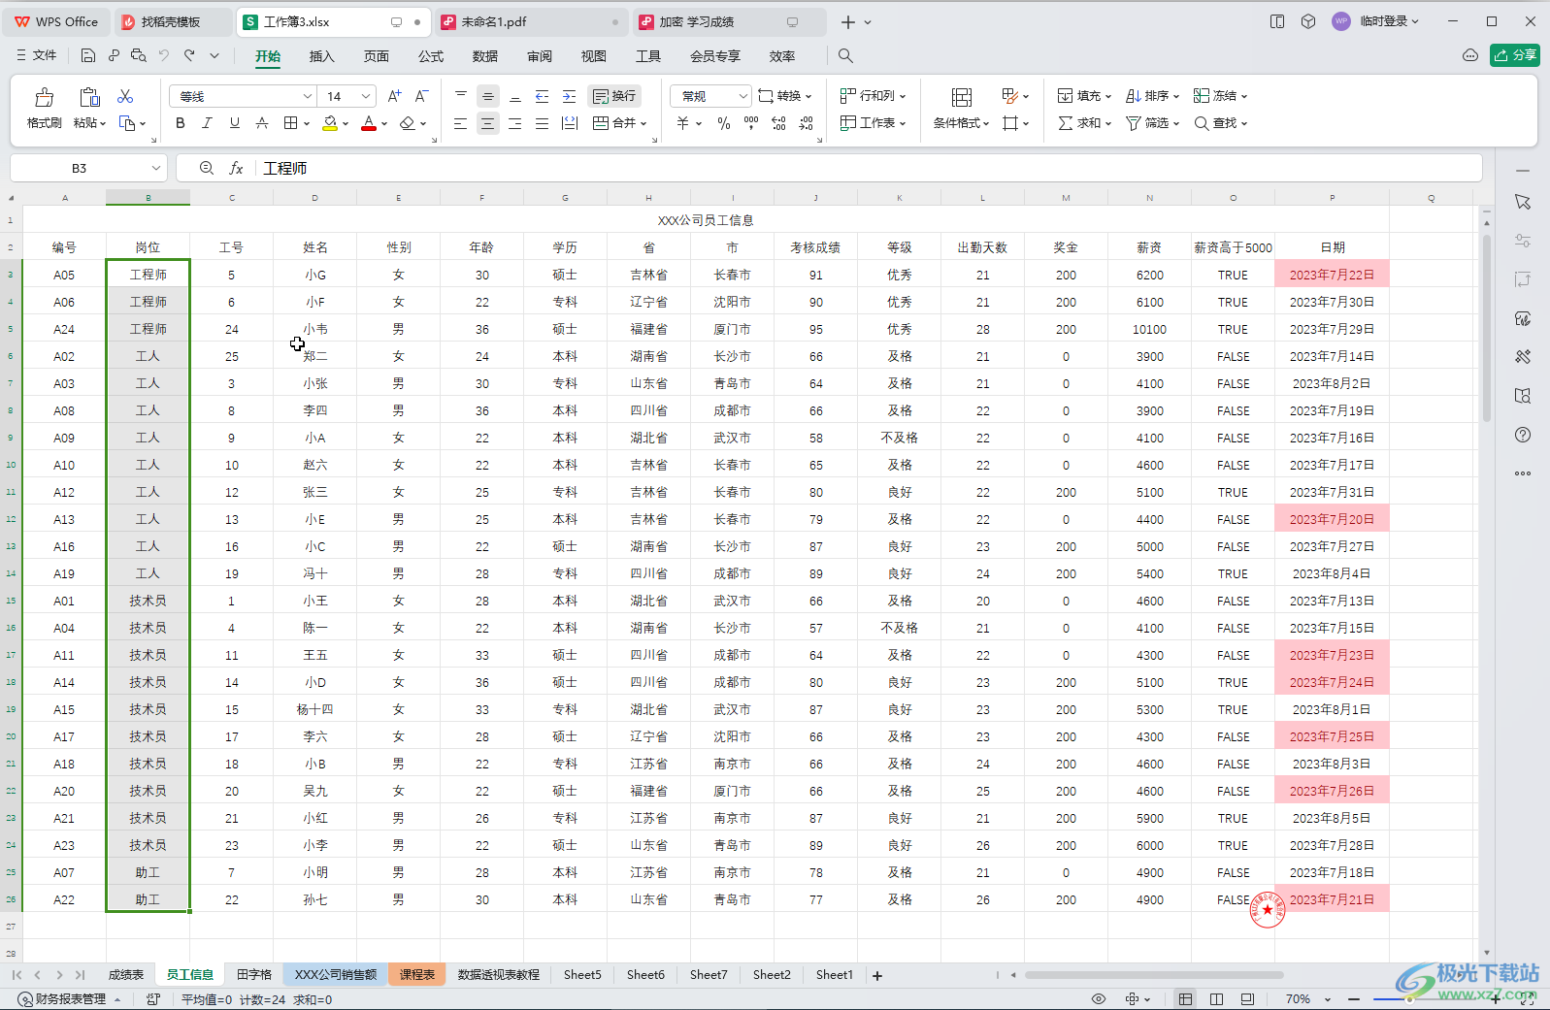This screenshot has width=1550, height=1010.
Task: Open the number format dropdown (常规)
Action: (743, 96)
